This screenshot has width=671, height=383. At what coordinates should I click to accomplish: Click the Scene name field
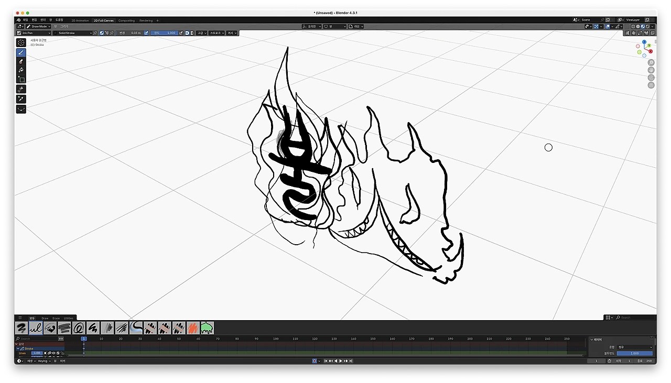pyautogui.click(x=590, y=20)
